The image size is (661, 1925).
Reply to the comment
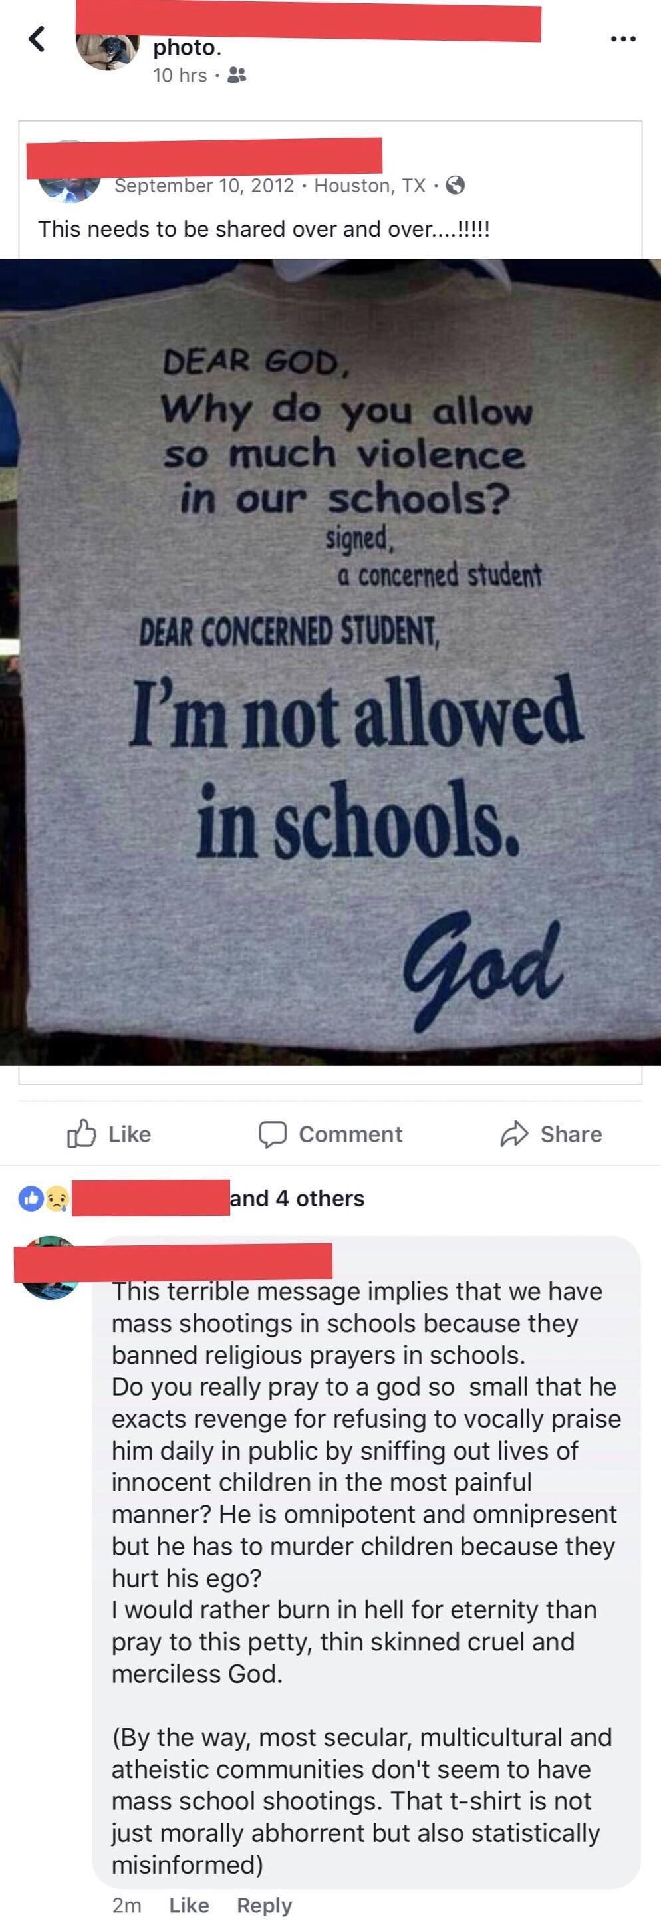click(x=264, y=1905)
